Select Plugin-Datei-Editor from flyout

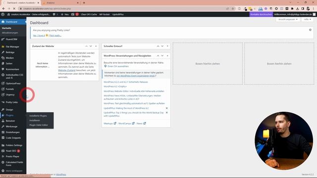[x=39, y=125]
